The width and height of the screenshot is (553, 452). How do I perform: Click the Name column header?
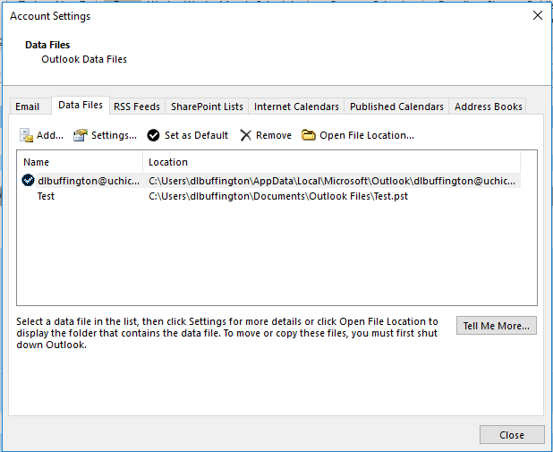[80, 162]
